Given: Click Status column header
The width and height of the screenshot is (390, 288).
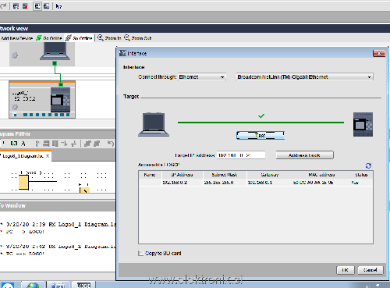Looking at the screenshot, I should [361, 175].
